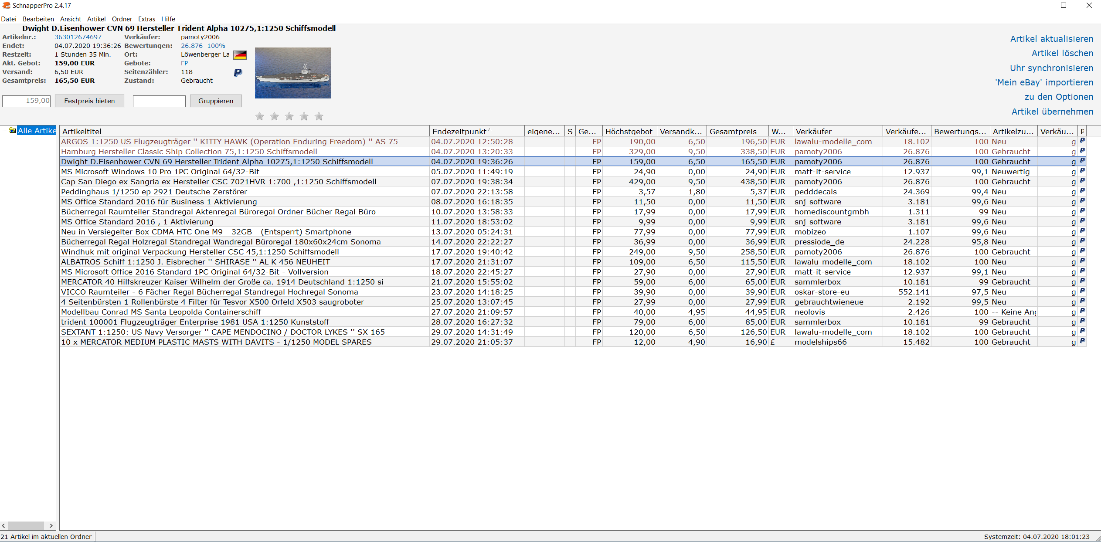
Task: Click the Gruppieren button
Action: pos(216,101)
